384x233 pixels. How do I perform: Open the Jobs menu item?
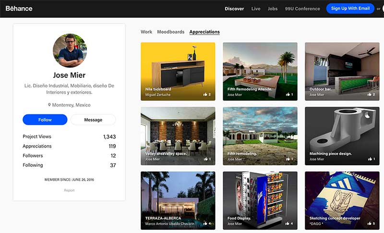pos(273,9)
